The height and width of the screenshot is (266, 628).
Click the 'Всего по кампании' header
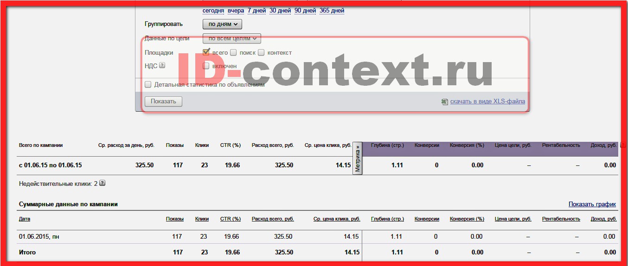[41, 145]
